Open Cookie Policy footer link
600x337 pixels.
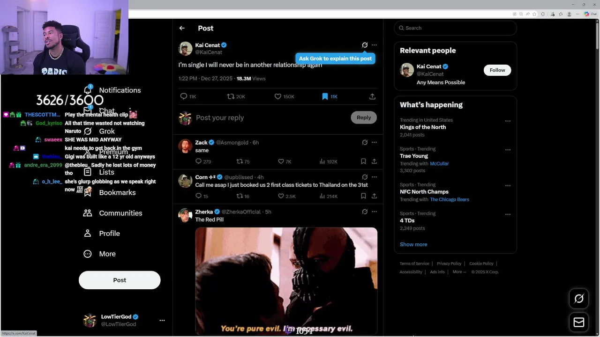(481, 264)
